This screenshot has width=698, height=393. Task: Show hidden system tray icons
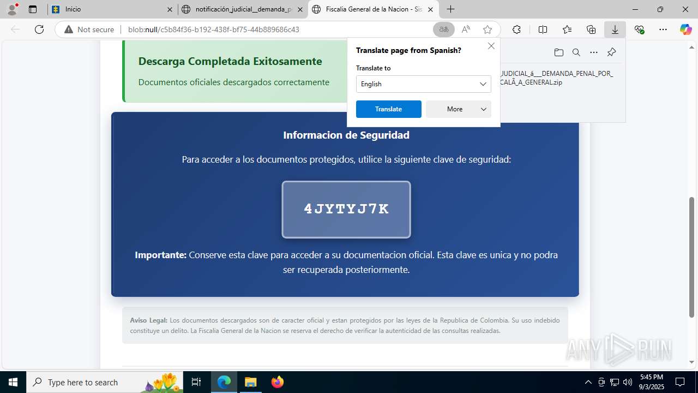(x=588, y=382)
